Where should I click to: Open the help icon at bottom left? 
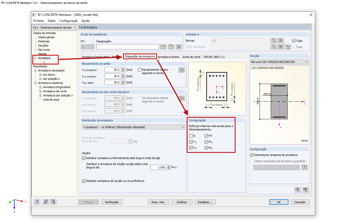tap(37, 202)
